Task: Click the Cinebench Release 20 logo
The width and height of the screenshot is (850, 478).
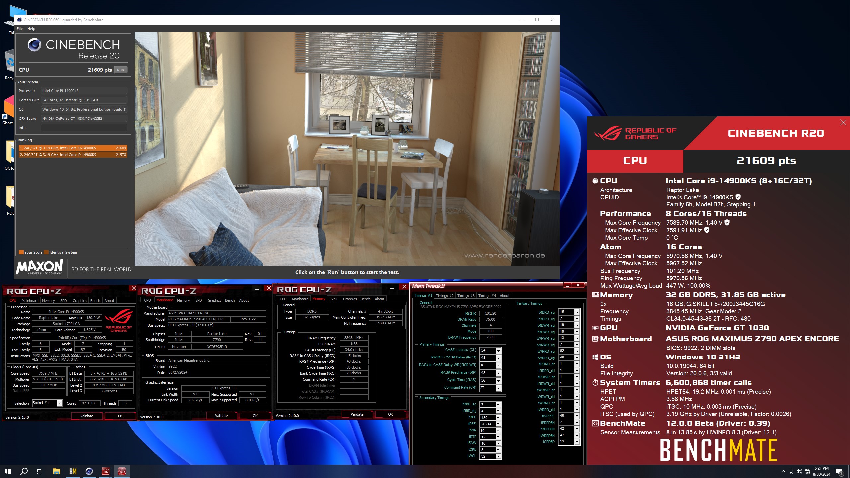Action: point(73,49)
